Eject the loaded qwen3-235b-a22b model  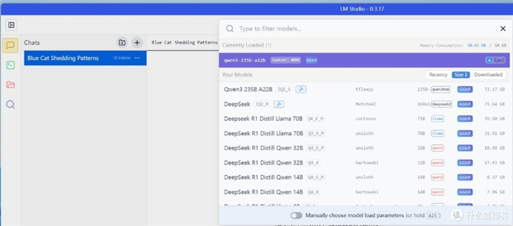point(495,60)
